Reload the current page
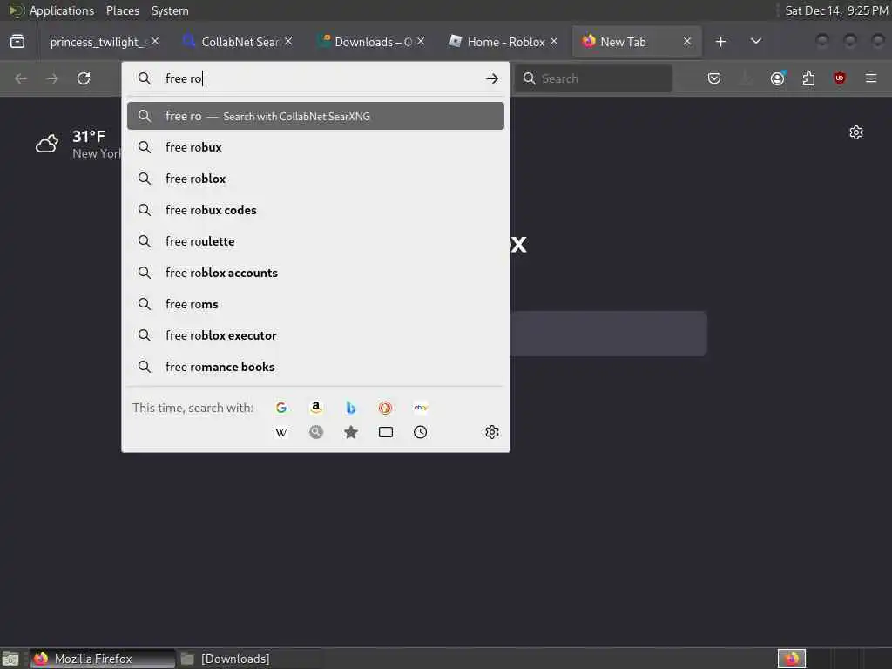The image size is (892, 669). click(x=84, y=78)
